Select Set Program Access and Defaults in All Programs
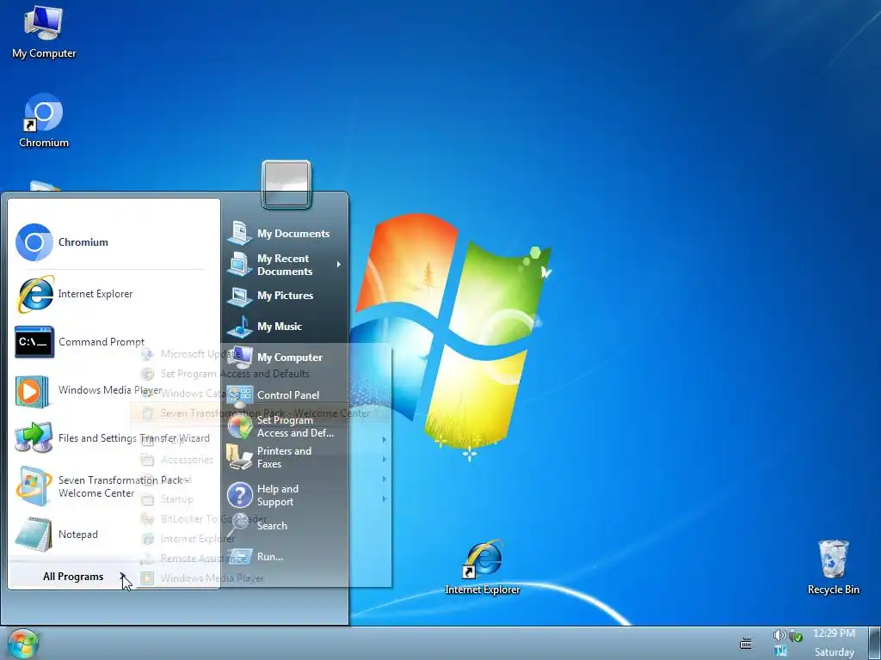The height and width of the screenshot is (660, 881). point(261,374)
